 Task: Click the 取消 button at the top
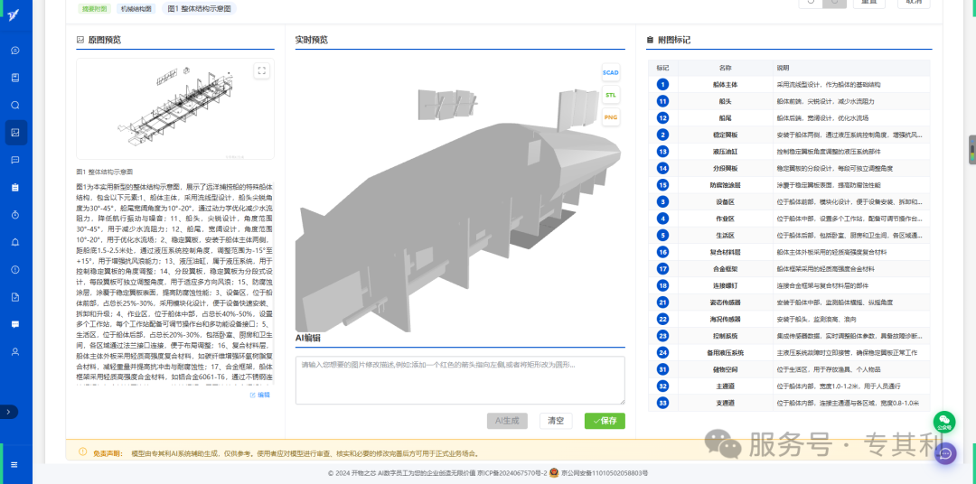point(914,3)
